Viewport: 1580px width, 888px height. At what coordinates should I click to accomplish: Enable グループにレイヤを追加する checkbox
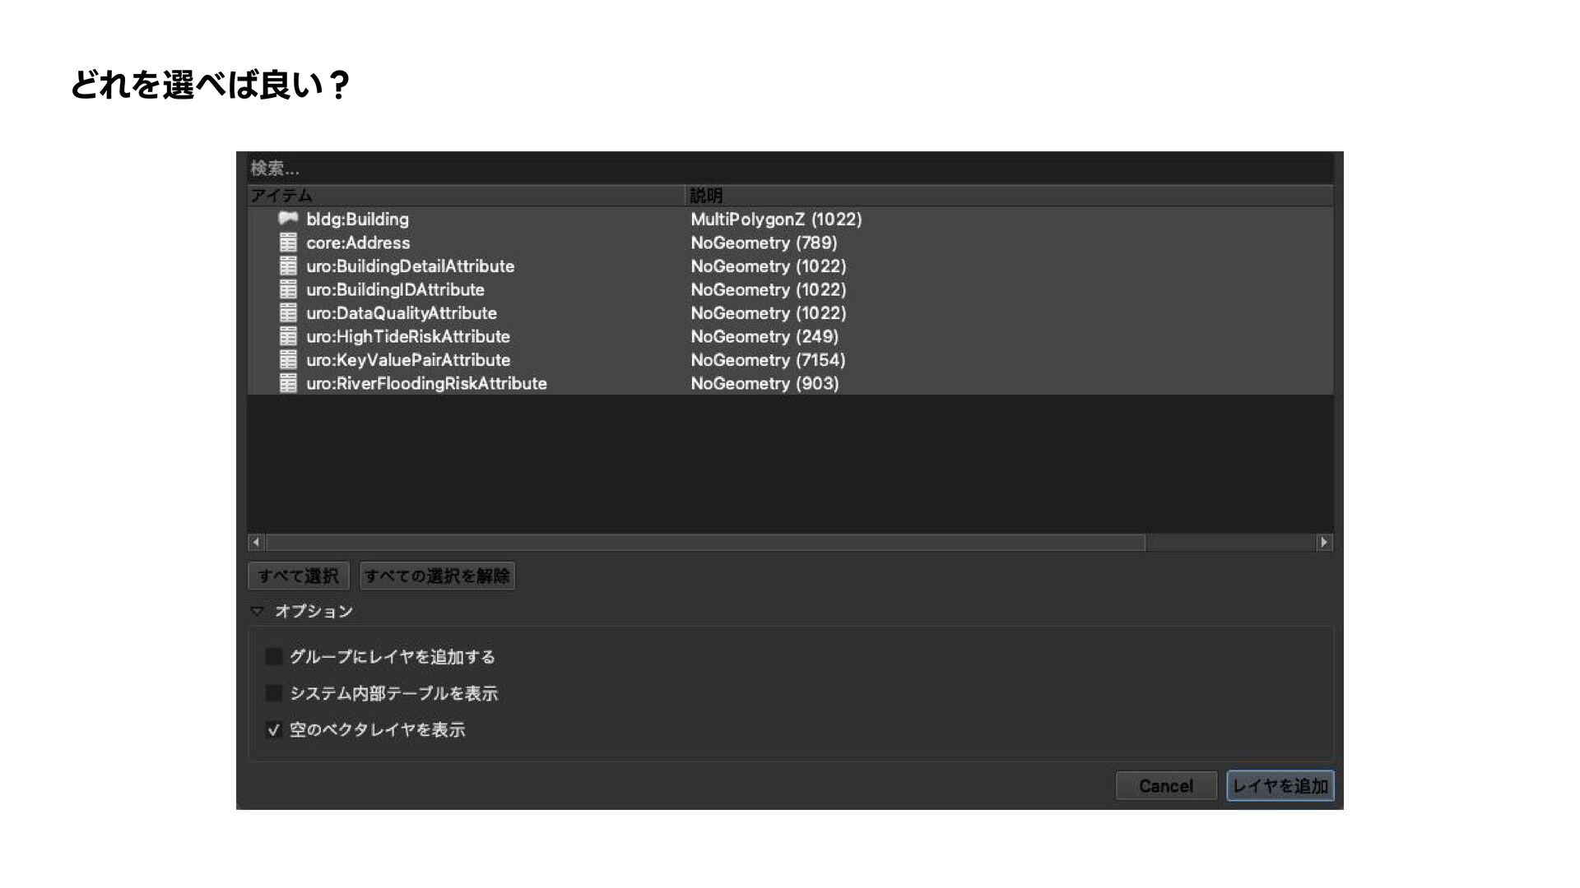(274, 656)
